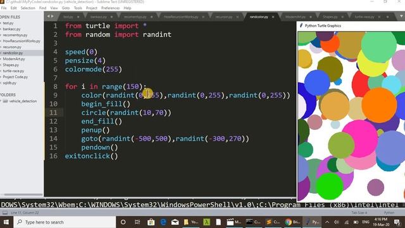The height and width of the screenshot is (228, 405).
Task: Switch to the HowRecursionWorks.py tab
Action: (181, 17)
